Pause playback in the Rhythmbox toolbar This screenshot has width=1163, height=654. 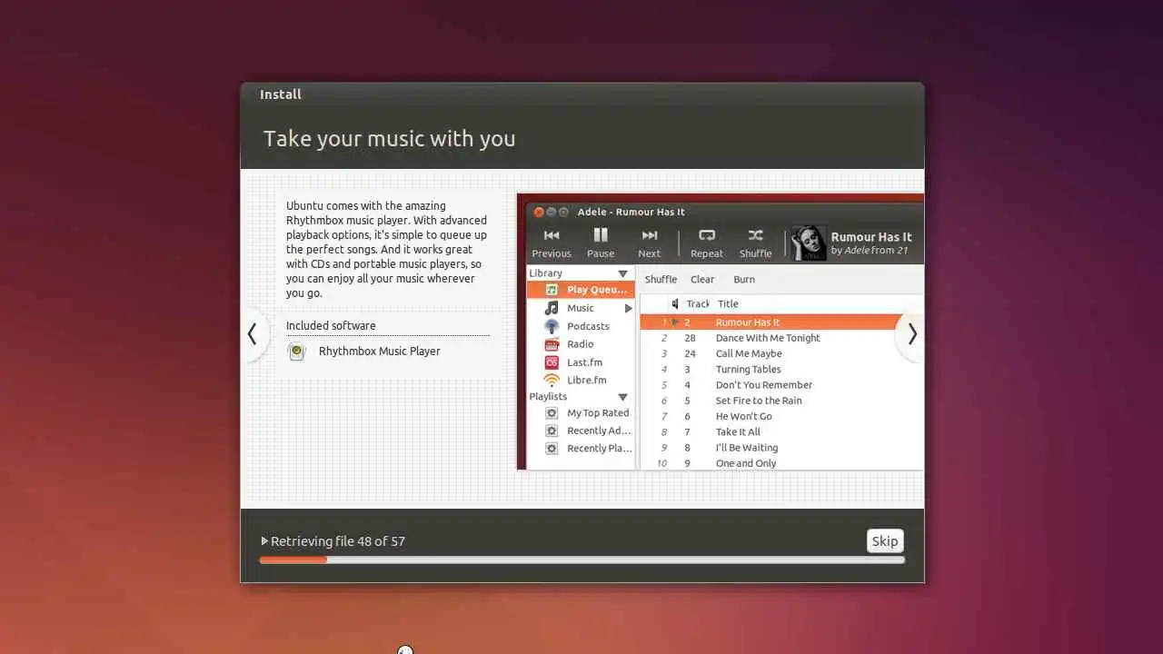(x=601, y=235)
